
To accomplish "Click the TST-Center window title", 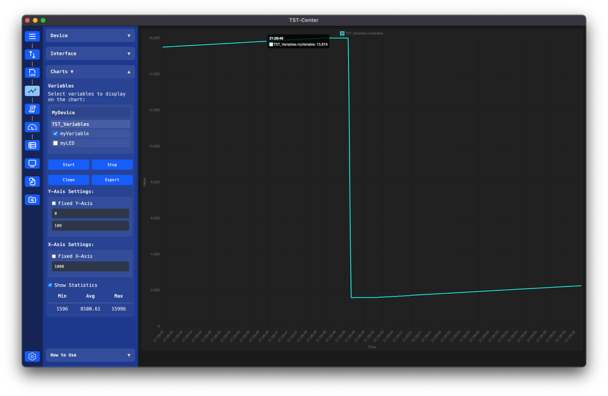I will 303,20.
